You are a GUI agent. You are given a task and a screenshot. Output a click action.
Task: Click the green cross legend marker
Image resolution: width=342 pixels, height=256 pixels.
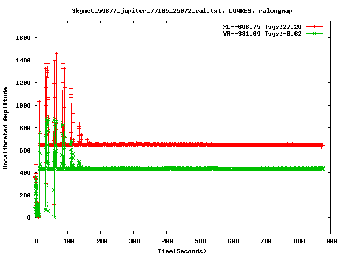click(314, 33)
